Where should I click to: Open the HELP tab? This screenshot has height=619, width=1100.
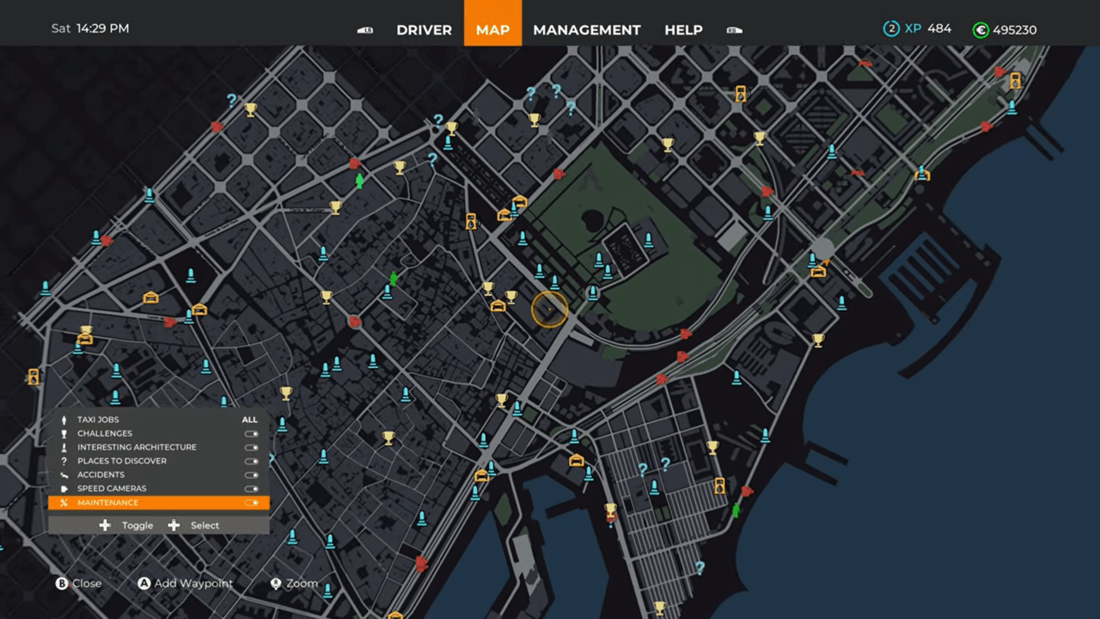tap(683, 30)
